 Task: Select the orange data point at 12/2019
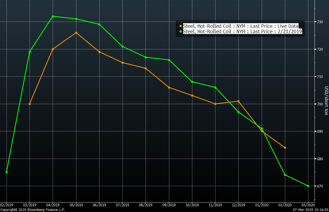click(238, 101)
